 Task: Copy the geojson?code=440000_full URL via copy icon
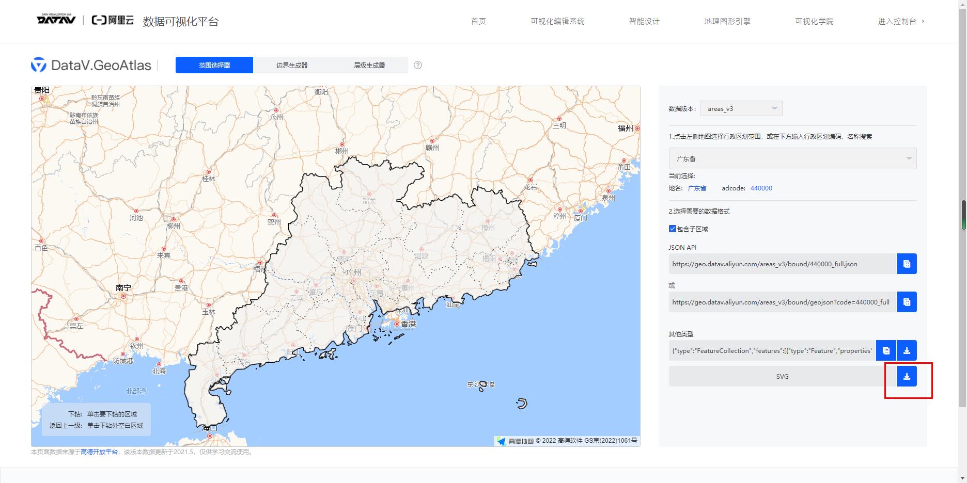[x=906, y=302]
